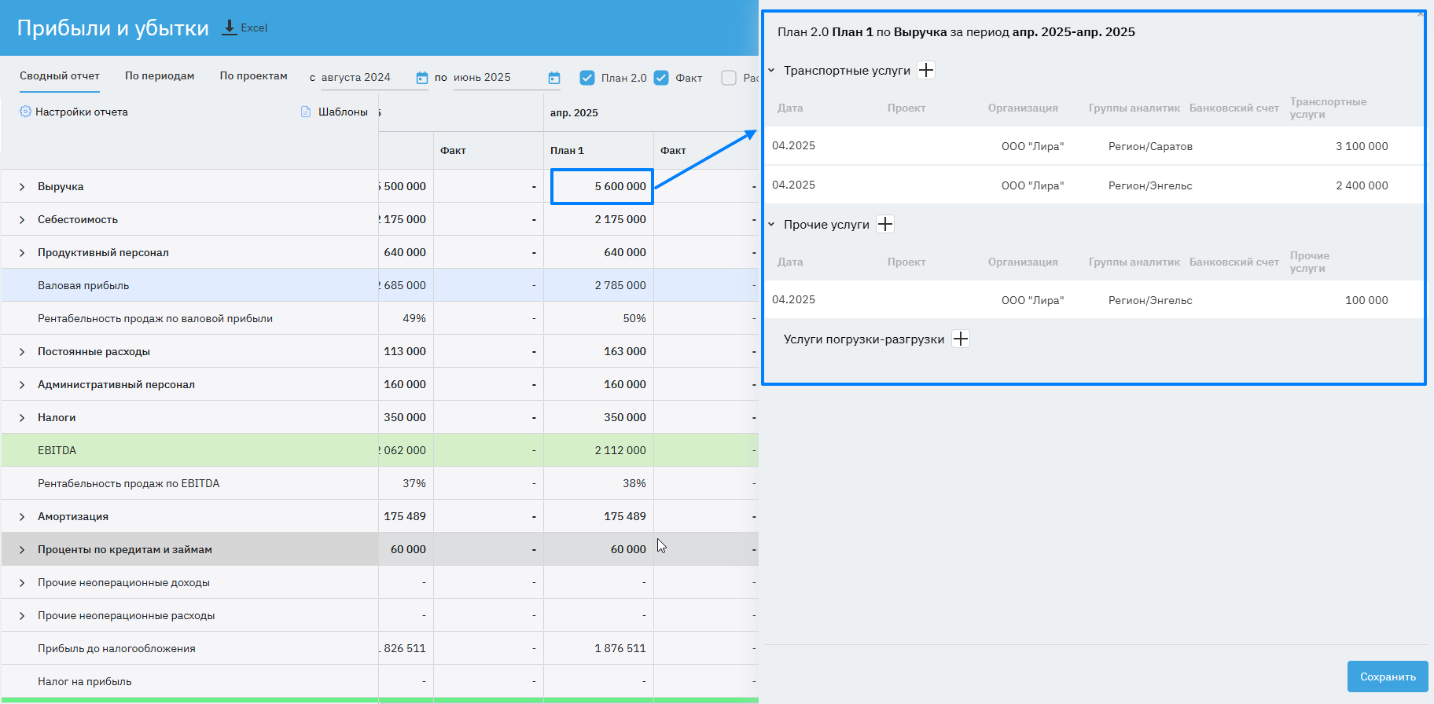Viewport: 1434px width, 704px height.
Task: Open the start date calendar icon
Action: coord(422,78)
